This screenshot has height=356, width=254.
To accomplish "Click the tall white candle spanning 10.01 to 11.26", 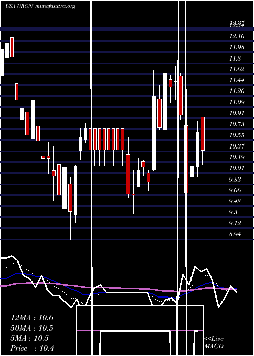I will pyautogui.click(x=154, y=133).
